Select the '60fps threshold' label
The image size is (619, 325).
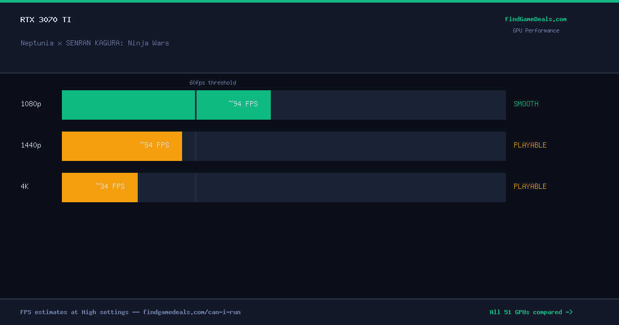click(213, 83)
